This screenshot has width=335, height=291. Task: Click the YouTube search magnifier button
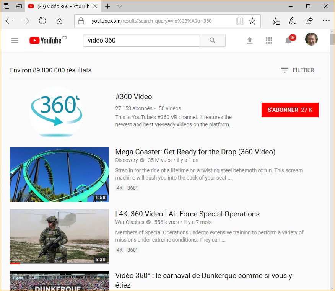pyautogui.click(x=212, y=40)
